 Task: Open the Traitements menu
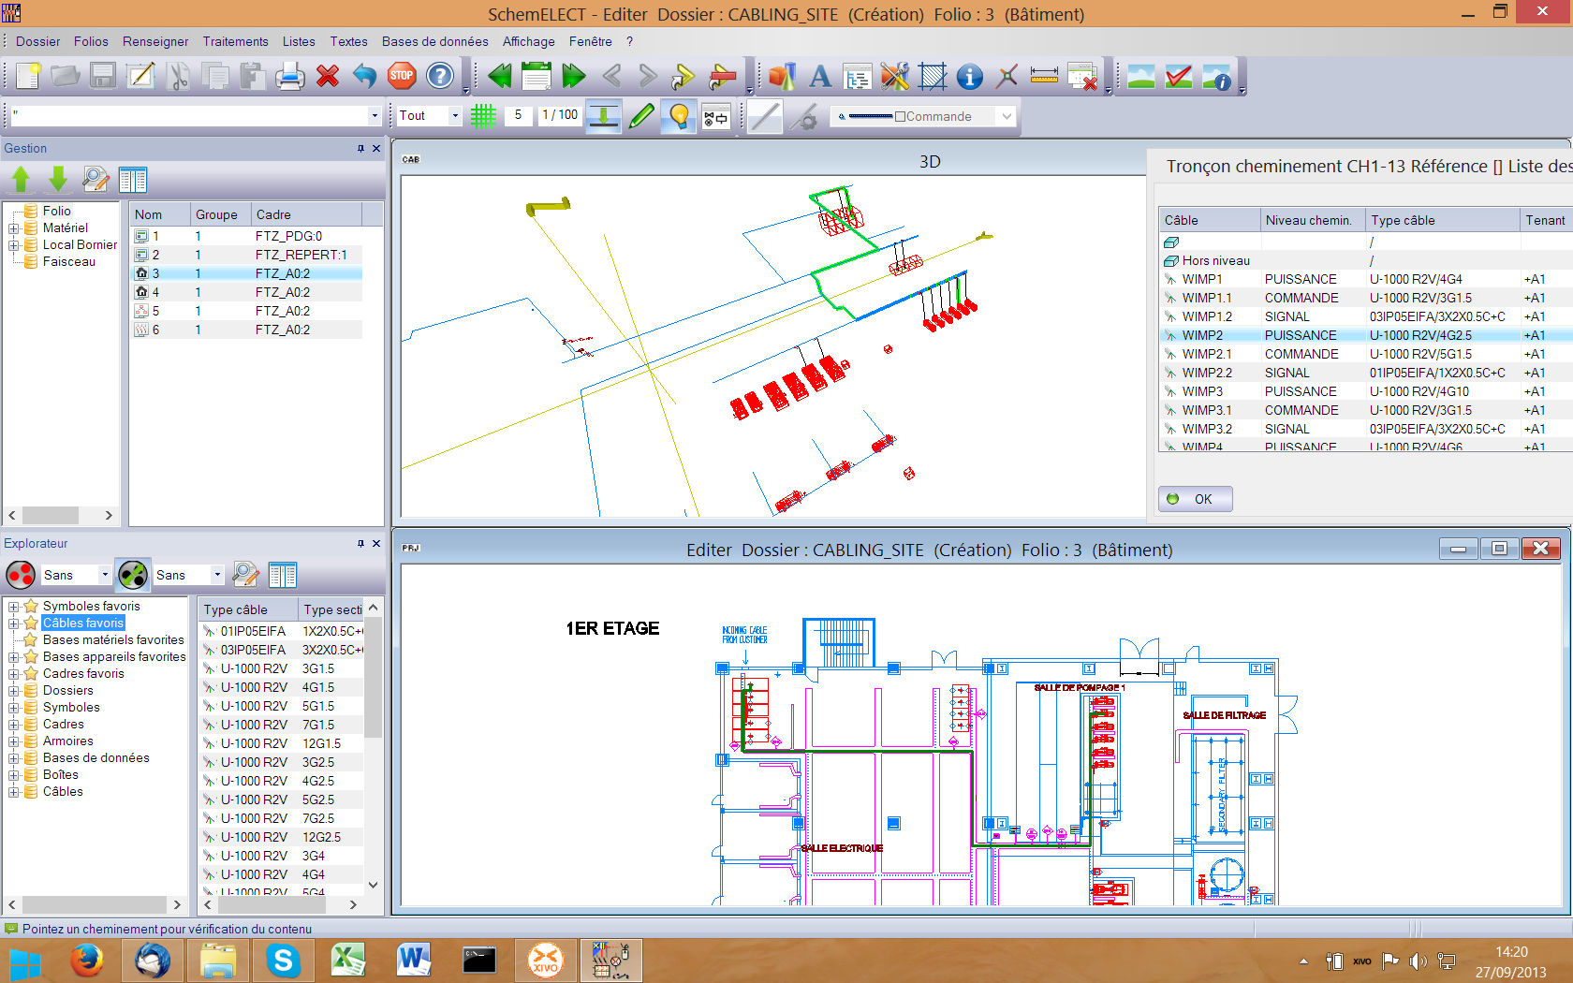click(235, 41)
